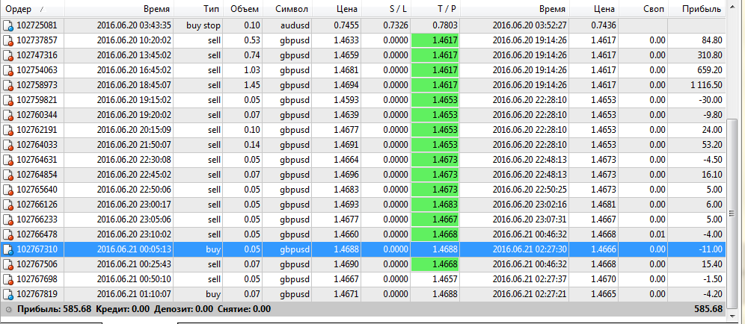Image resolution: width=745 pixels, height=324 pixels.
Task: Click order icon for 102754063
Action: (8, 70)
